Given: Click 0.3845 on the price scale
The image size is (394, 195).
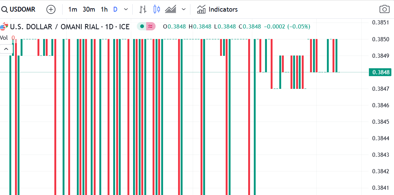Looking at the screenshot, I should pos(381,122).
